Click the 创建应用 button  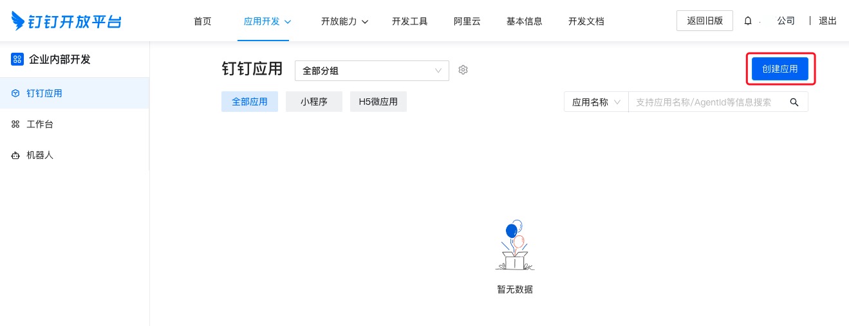[780, 68]
